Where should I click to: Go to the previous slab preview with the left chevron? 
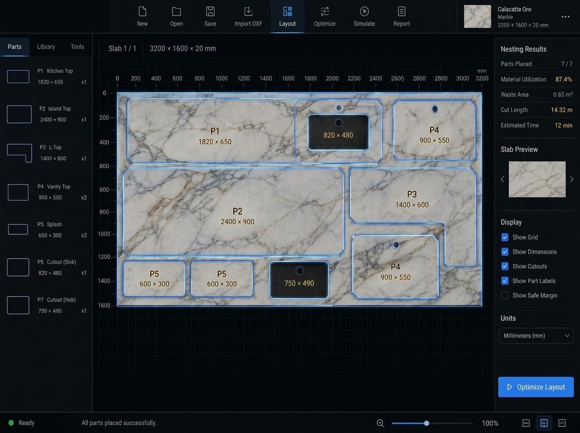click(x=503, y=179)
